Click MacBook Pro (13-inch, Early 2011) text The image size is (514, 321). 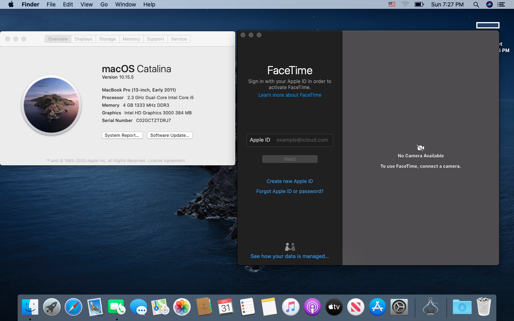tap(139, 90)
